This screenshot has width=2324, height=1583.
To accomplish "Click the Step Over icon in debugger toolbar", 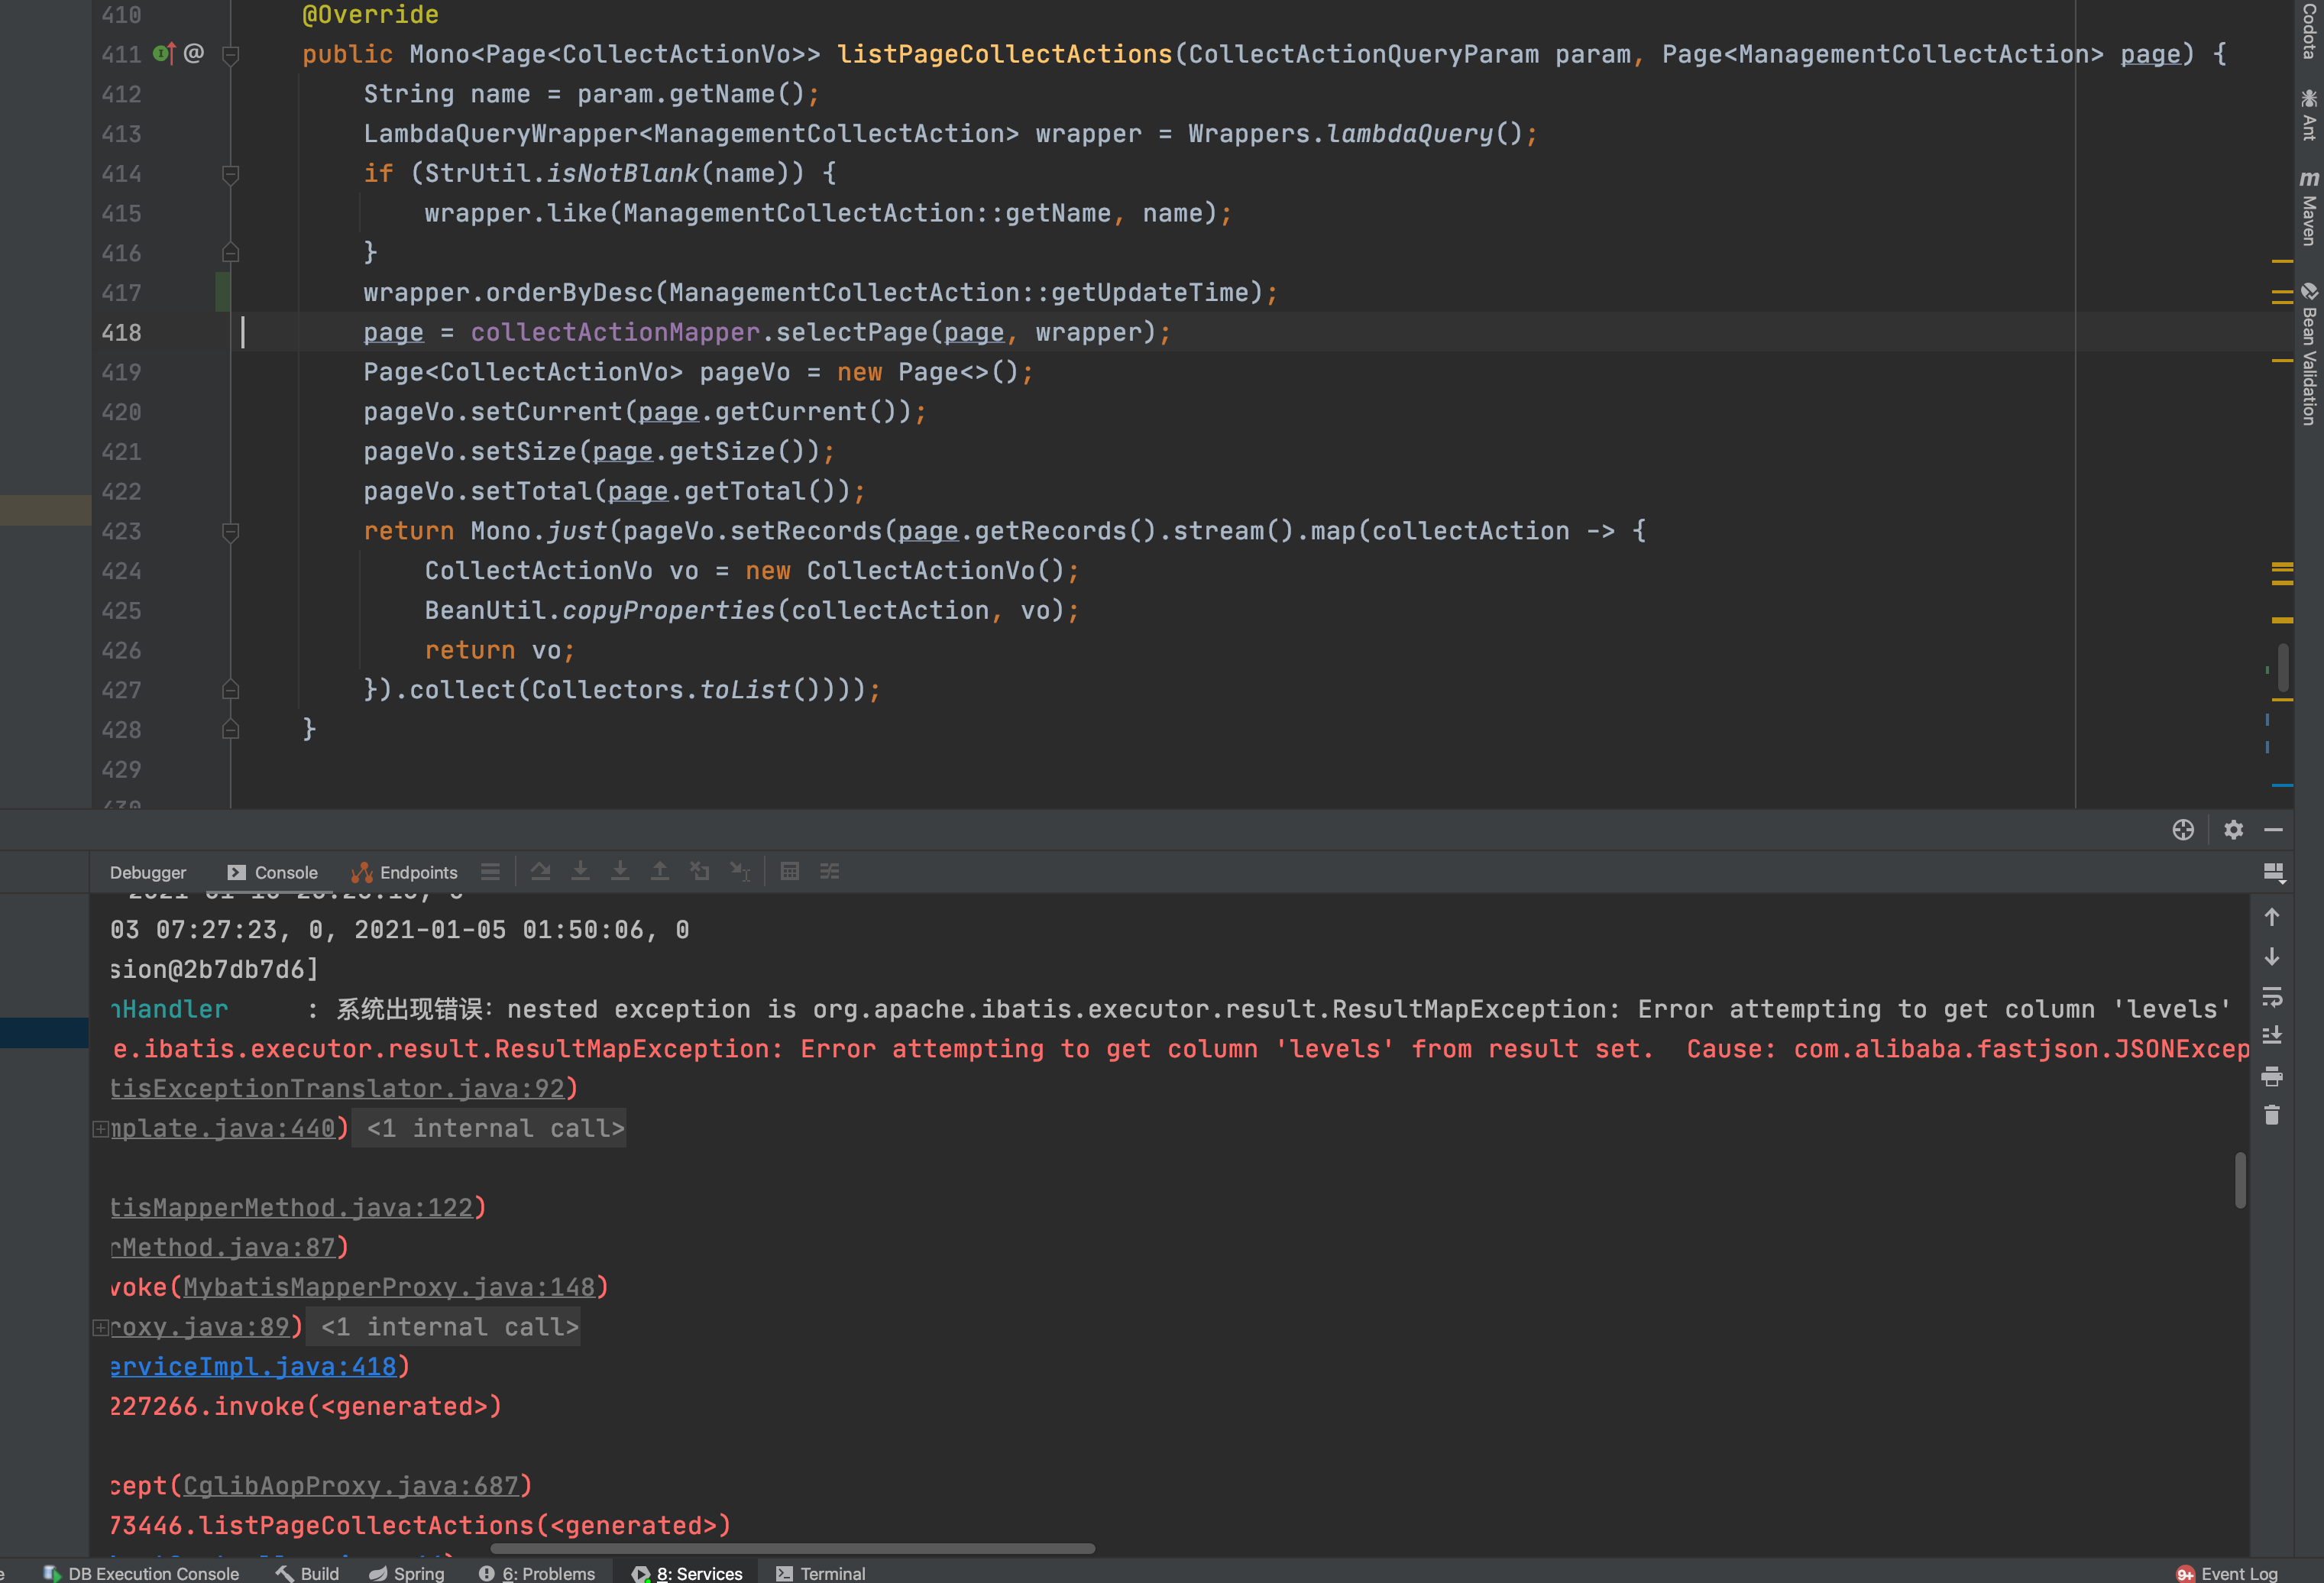I will pos(541,871).
